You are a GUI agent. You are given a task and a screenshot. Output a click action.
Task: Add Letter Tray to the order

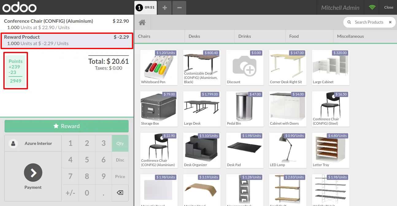[331, 150]
